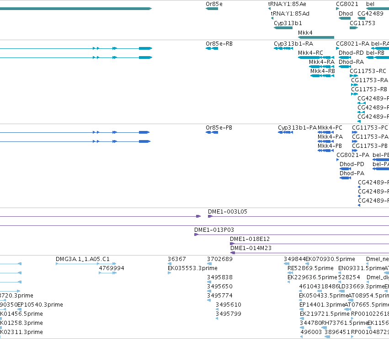
Task: Select the 3495799 feature label
Action: tap(229, 314)
